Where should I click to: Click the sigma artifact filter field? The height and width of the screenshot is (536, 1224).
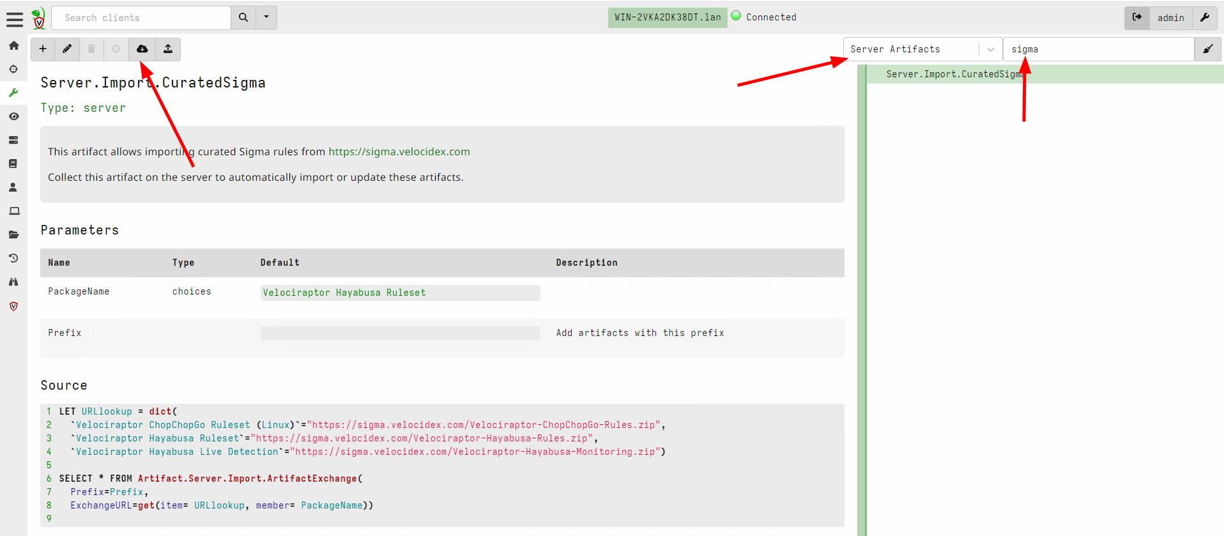click(x=1099, y=49)
